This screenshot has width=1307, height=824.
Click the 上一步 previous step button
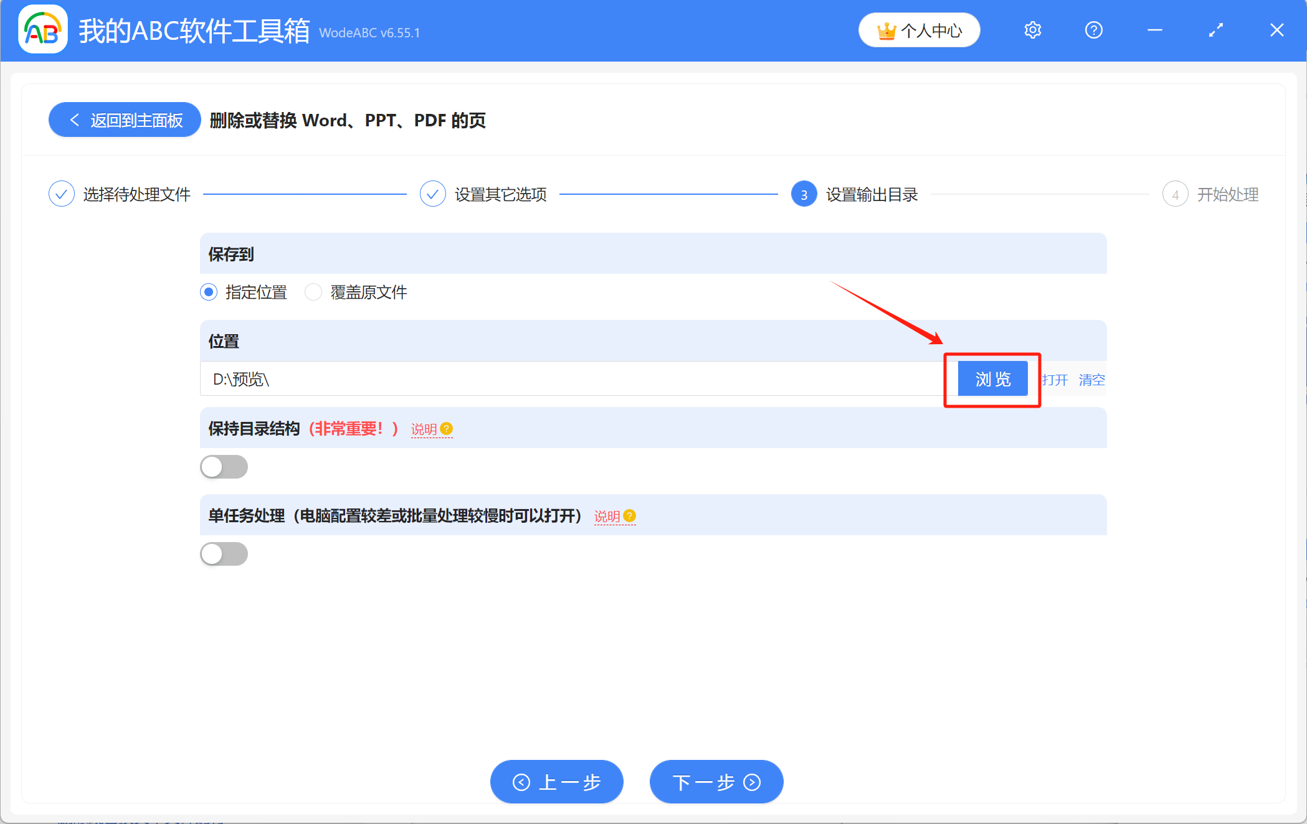[x=556, y=782]
